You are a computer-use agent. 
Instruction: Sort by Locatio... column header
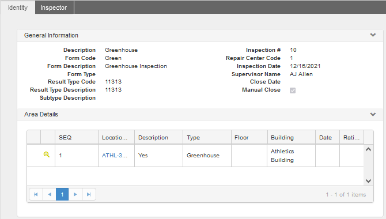coord(116,138)
